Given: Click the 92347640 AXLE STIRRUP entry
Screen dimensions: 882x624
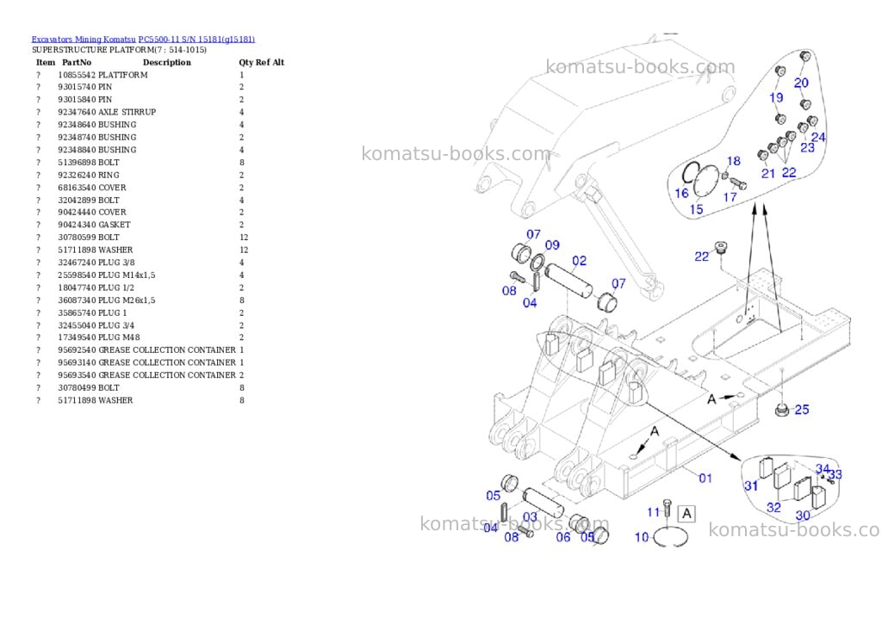Looking at the screenshot, I should pos(140,112).
